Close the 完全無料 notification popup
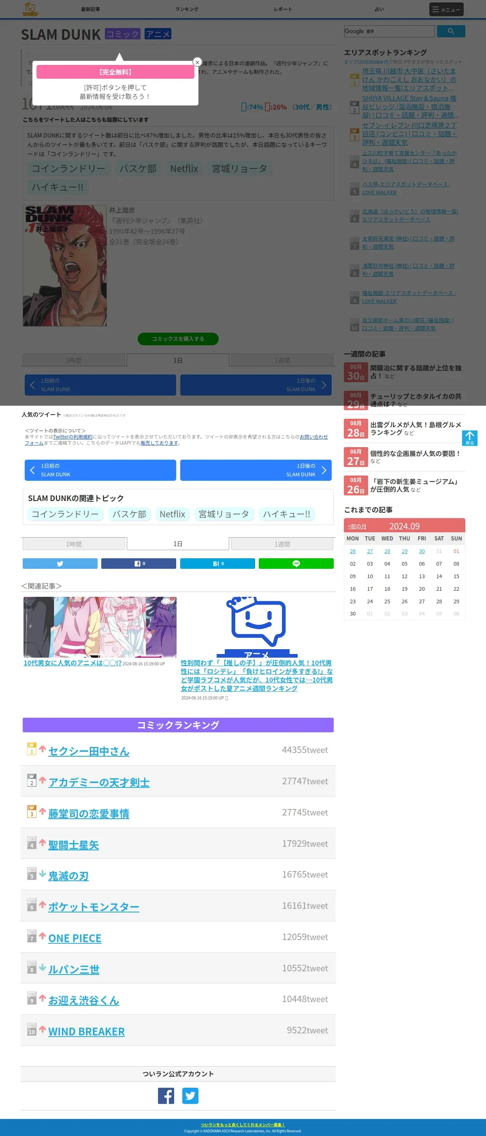Screen dimensions: 486x1136 click(x=197, y=62)
